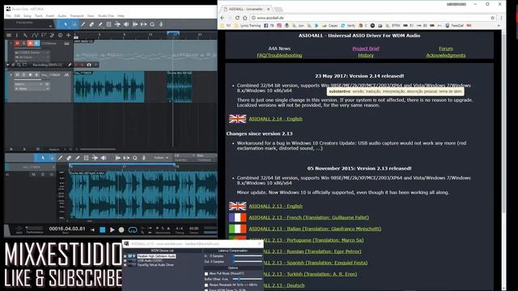This screenshot has width=518, height=291.
Task: Open the Action dropdown in the editor toolbar
Action: pyautogui.click(x=161, y=158)
